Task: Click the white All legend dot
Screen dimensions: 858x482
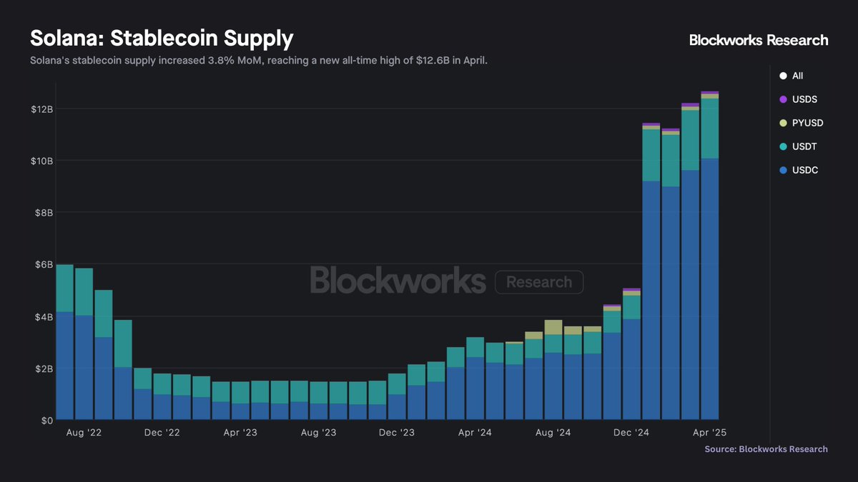Action: [783, 76]
